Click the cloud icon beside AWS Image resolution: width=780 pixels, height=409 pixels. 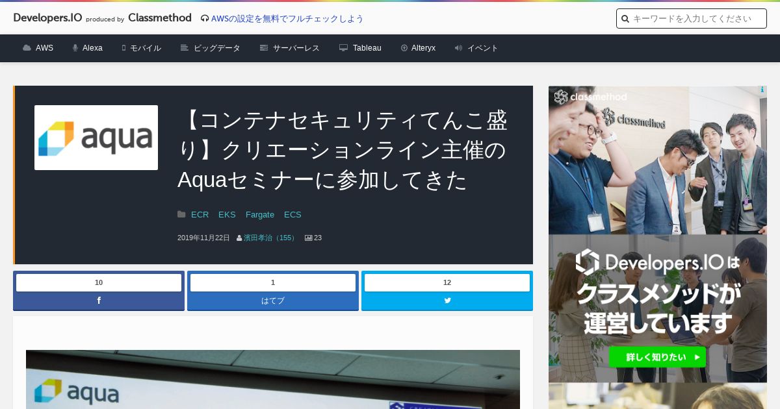click(27, 48)
